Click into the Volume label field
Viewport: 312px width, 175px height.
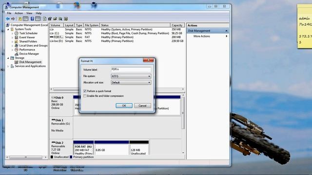(131, 70)
